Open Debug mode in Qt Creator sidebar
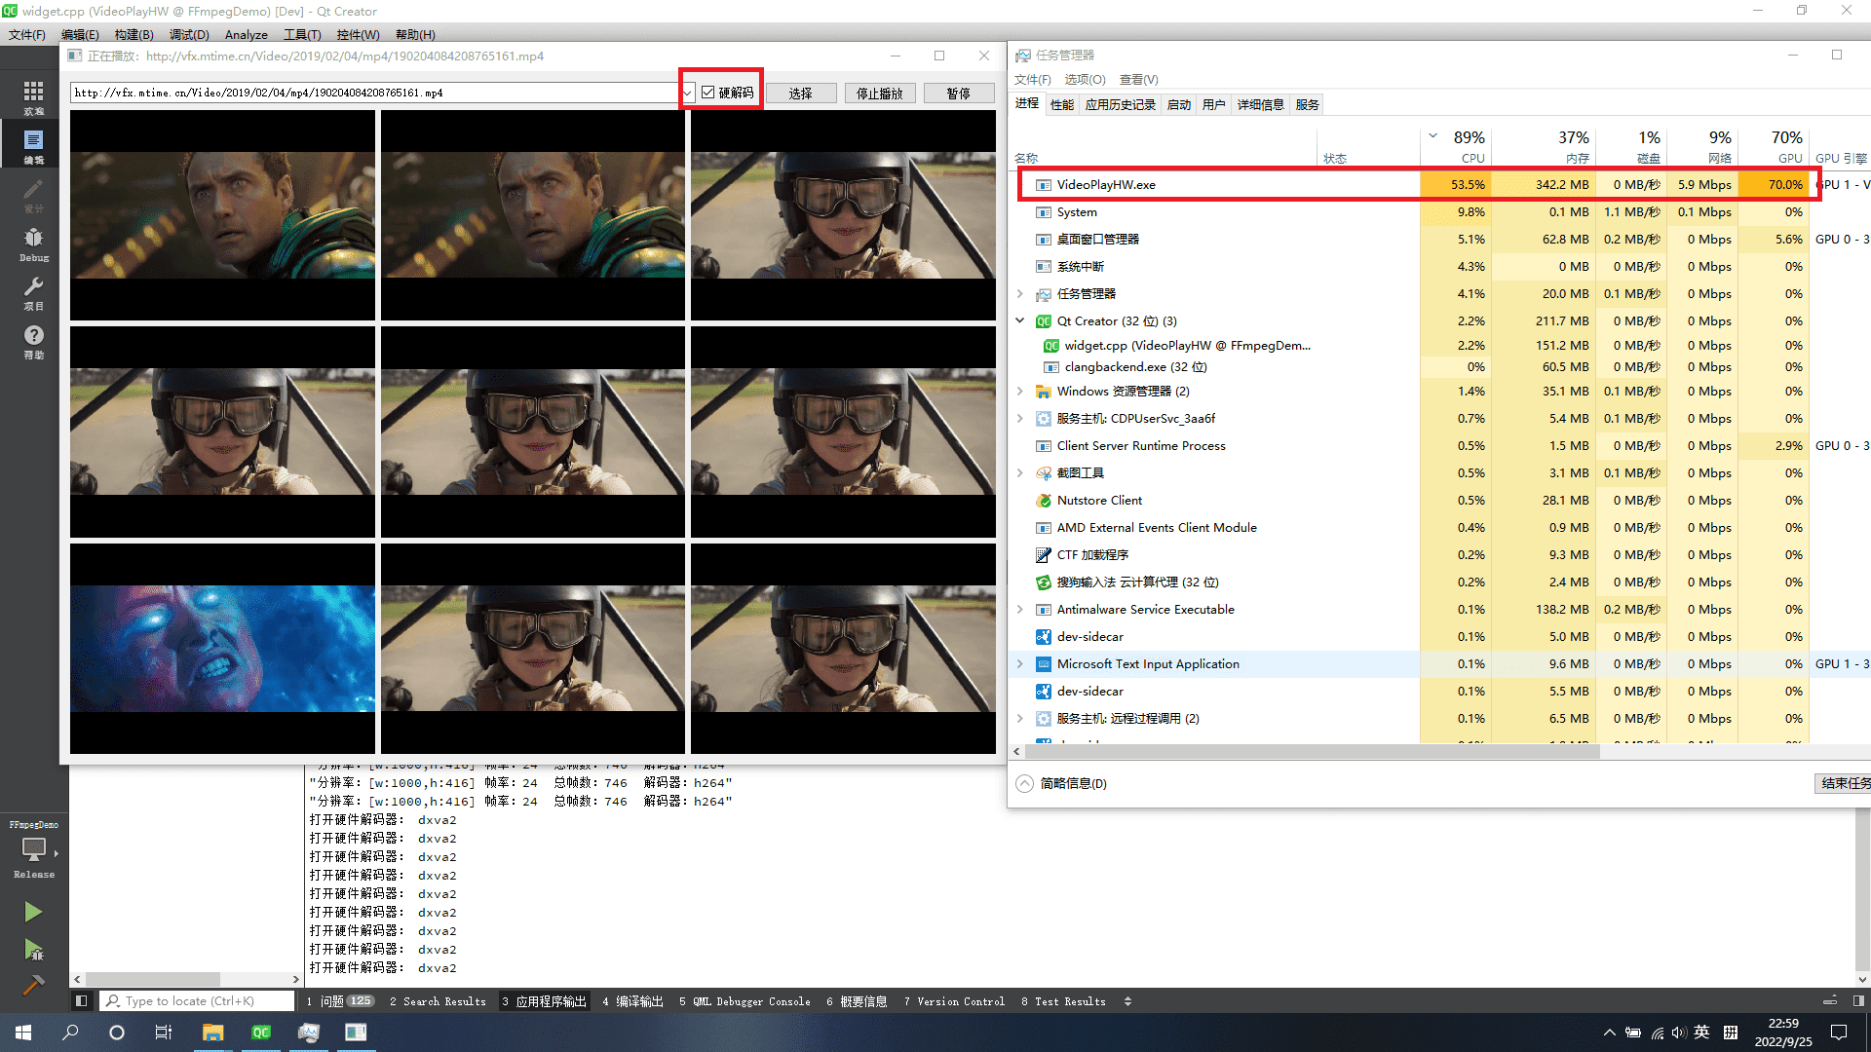The width and height of the screenshot is (1871, 1052). click(x=33, y=244)
